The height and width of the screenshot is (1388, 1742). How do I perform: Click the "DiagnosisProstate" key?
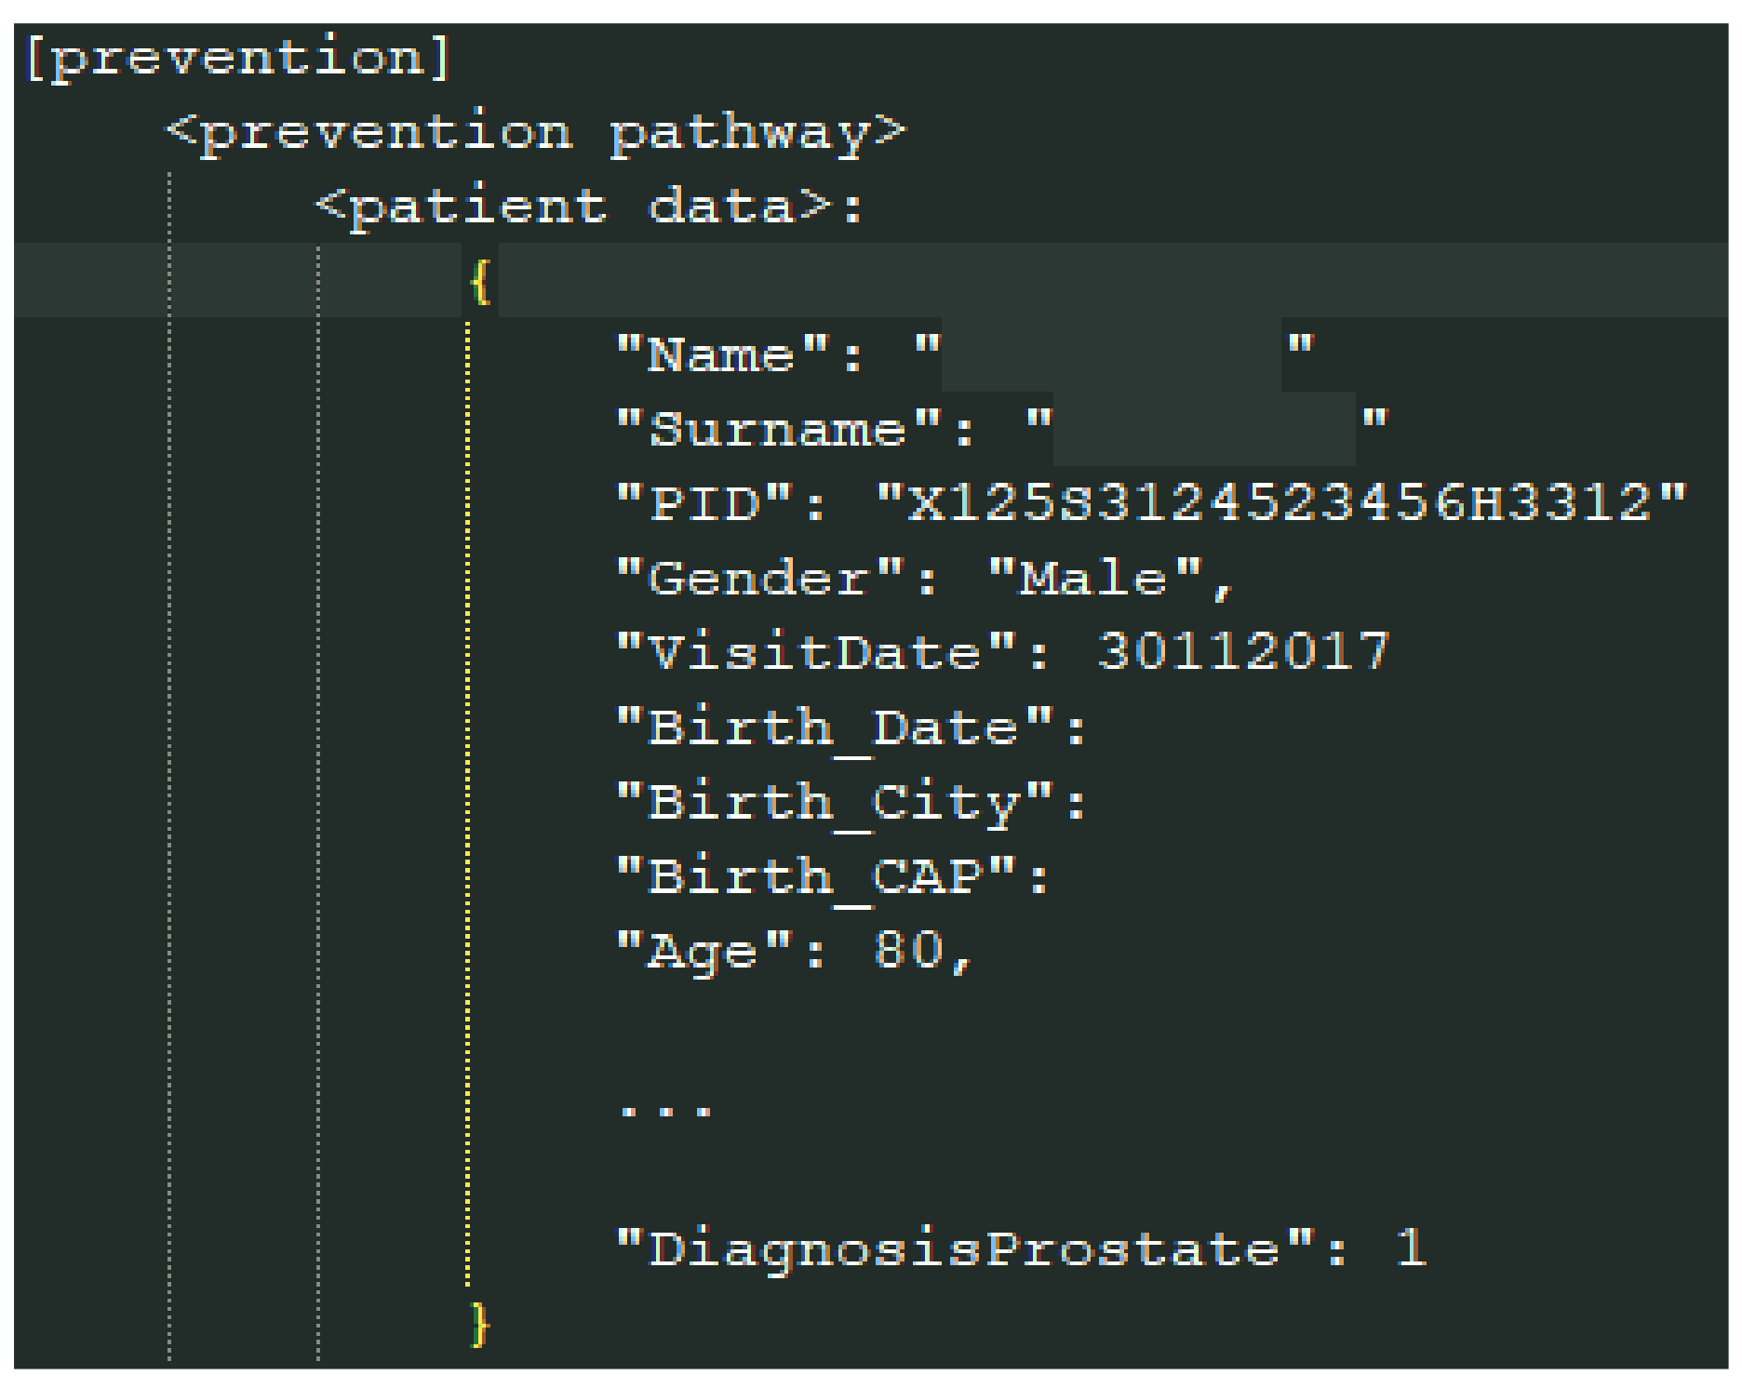[x=965, y=1248]
